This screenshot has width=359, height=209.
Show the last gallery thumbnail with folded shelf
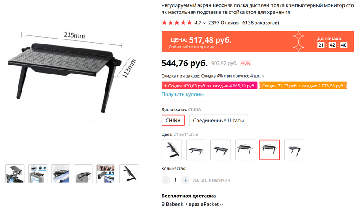coord(128,174)
